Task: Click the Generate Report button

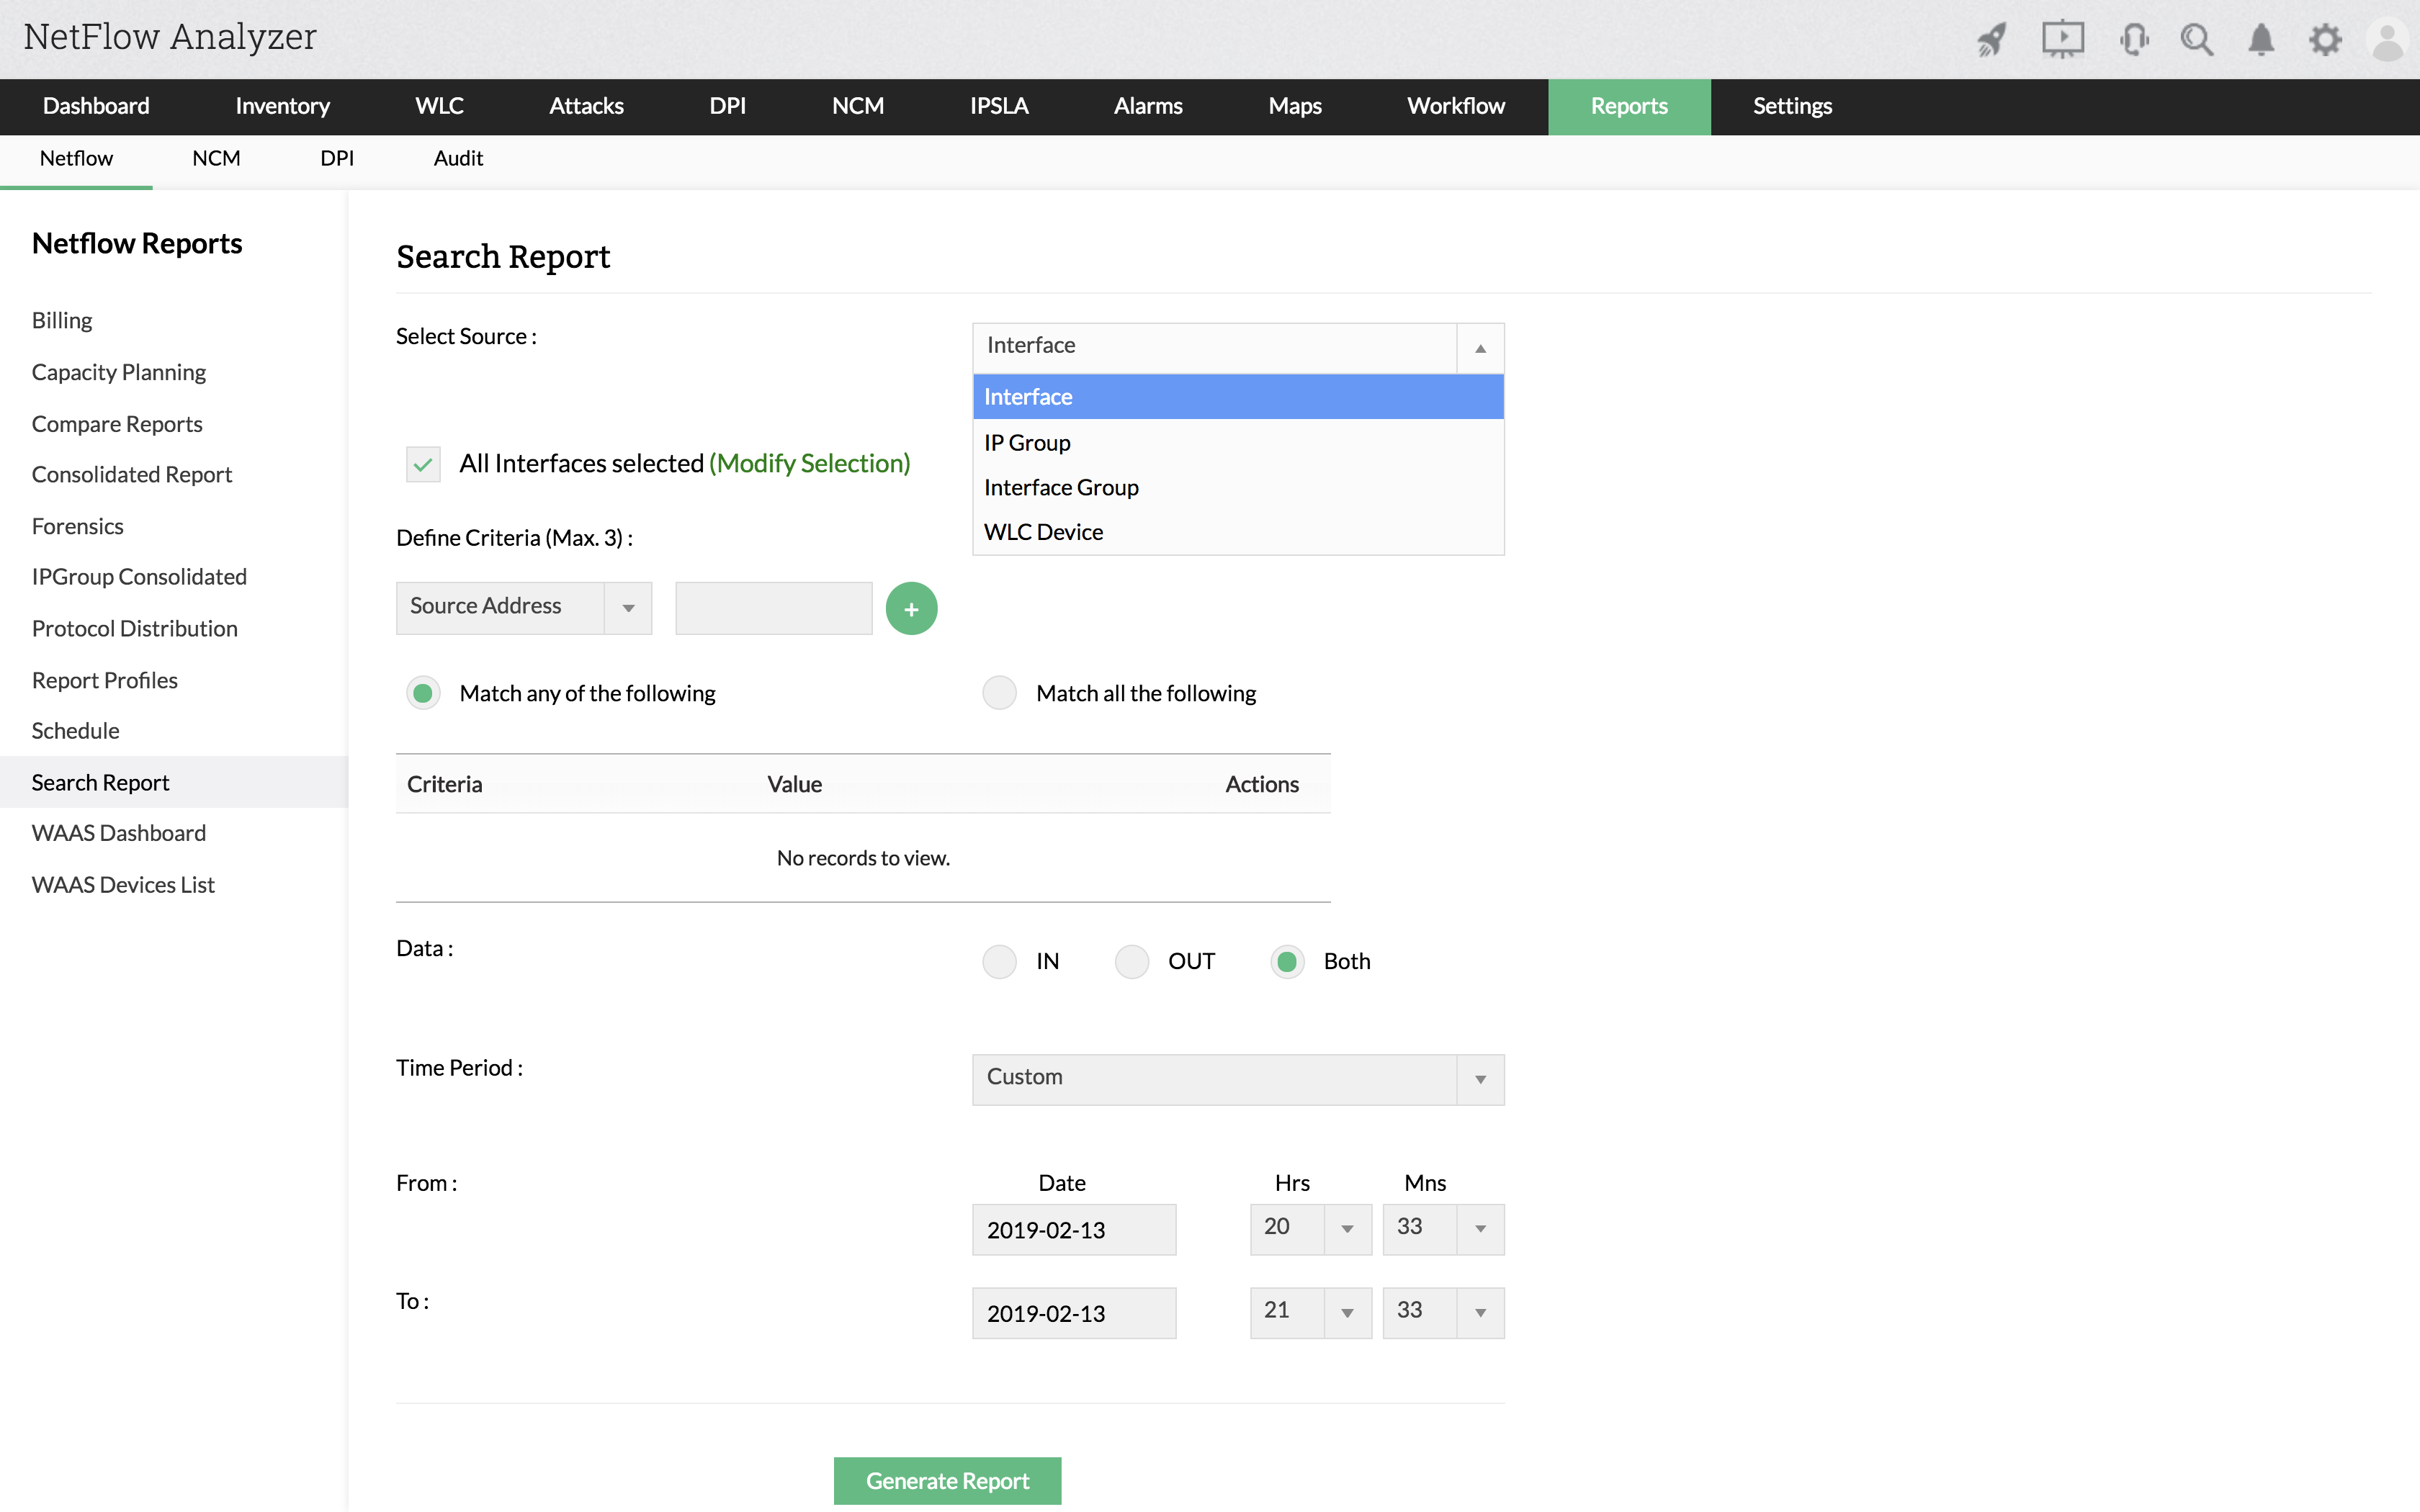Action: [x=947, y=1480]
